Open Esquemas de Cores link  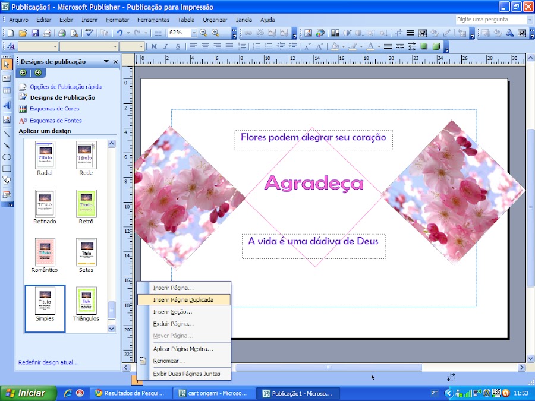tap(54, 109)
